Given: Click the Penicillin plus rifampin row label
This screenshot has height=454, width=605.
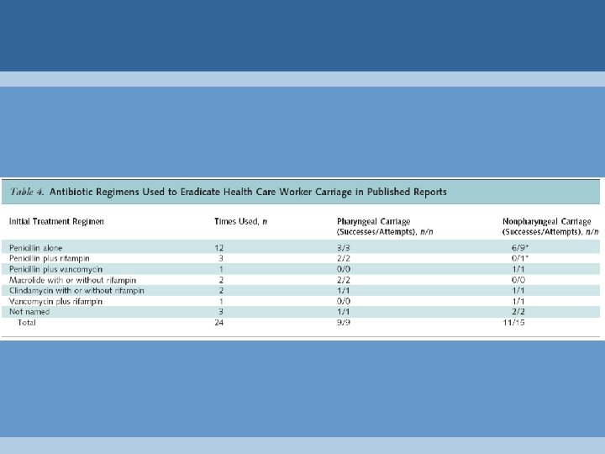Looking at the screenshot, I should click(50, 258).
